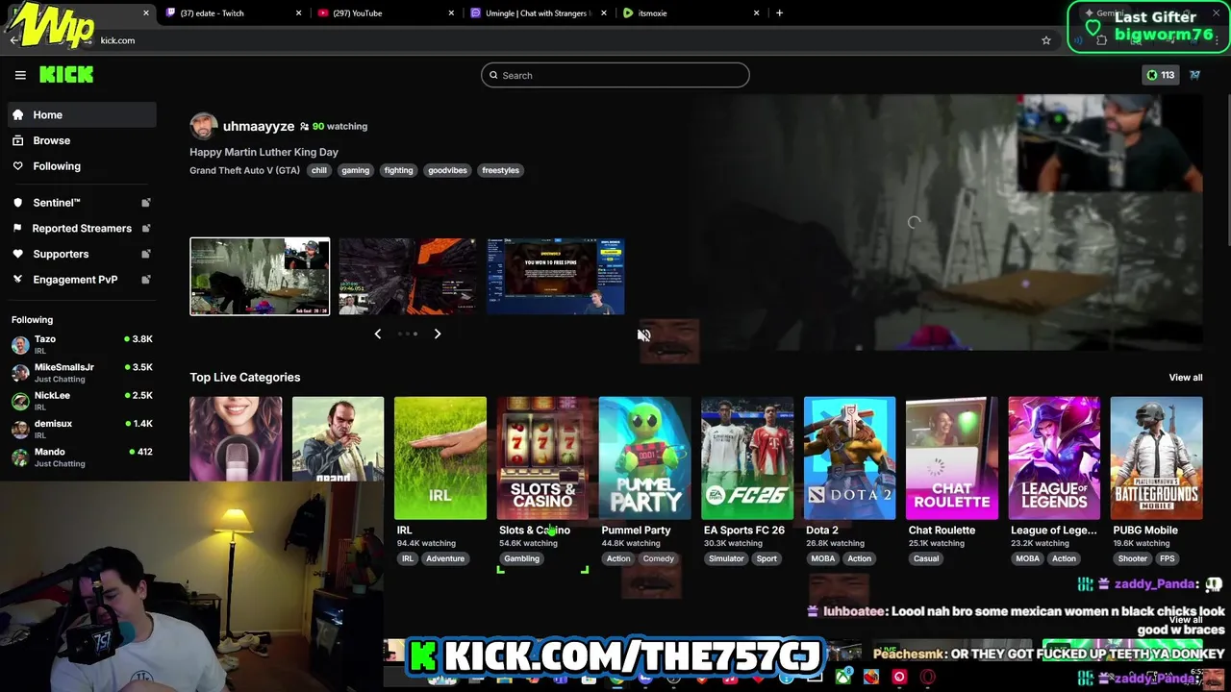
Task: Select the second featured stream thumbnail
Action: pyautogui.click(x=408, y=277)
